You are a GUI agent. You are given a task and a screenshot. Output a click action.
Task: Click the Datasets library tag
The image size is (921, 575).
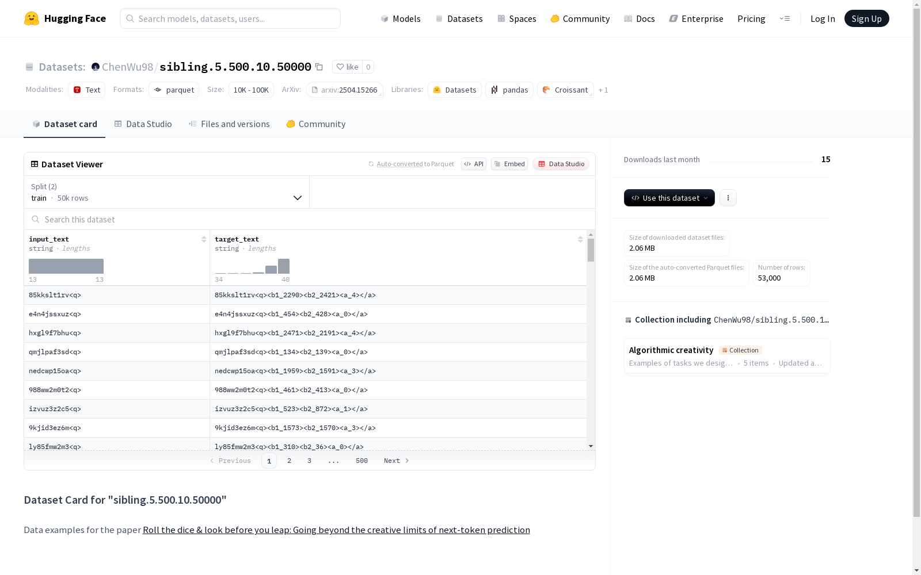coord(455,90)
